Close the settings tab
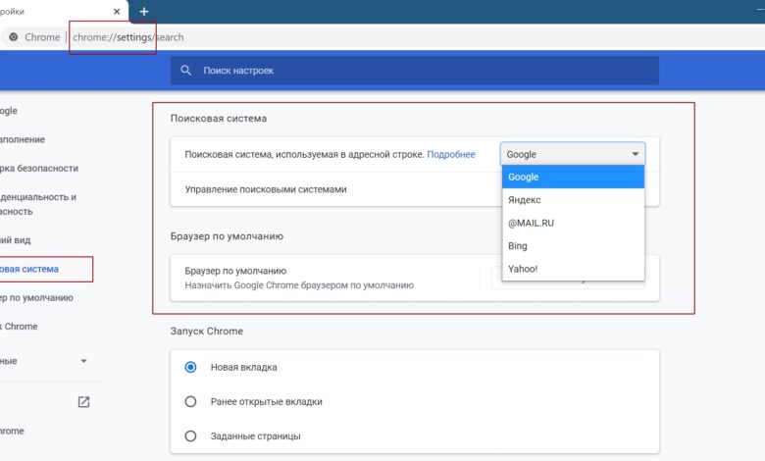The width and height of the screenshot is (765, 461). (117, 11)
